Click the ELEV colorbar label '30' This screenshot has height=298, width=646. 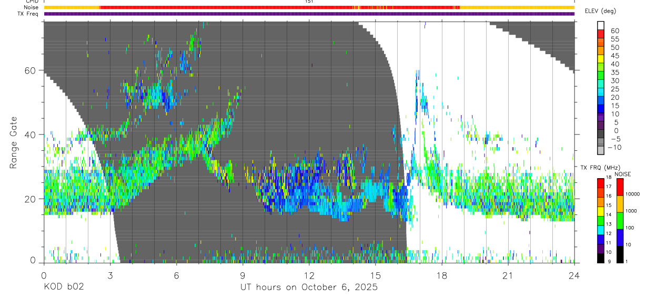click(614, 81)
